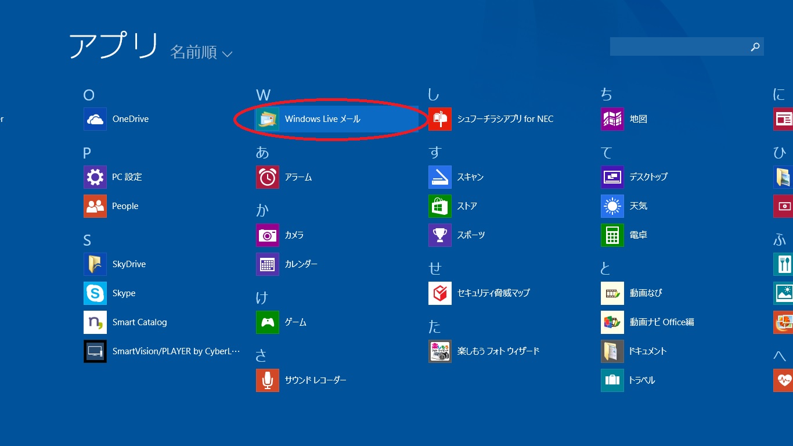
Task: Select the S group header
Action: coord(87,240)
